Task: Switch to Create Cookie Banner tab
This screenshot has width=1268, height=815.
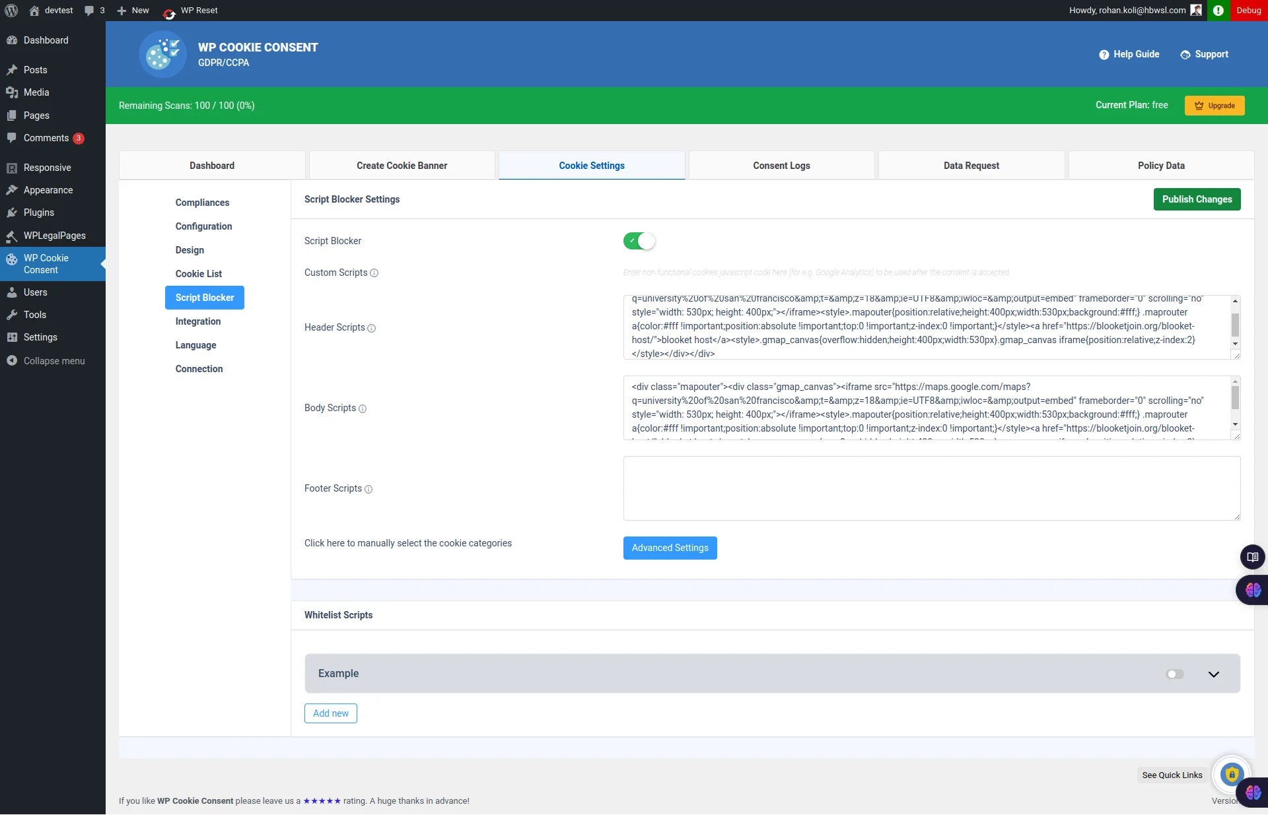Action: (402, 166)
